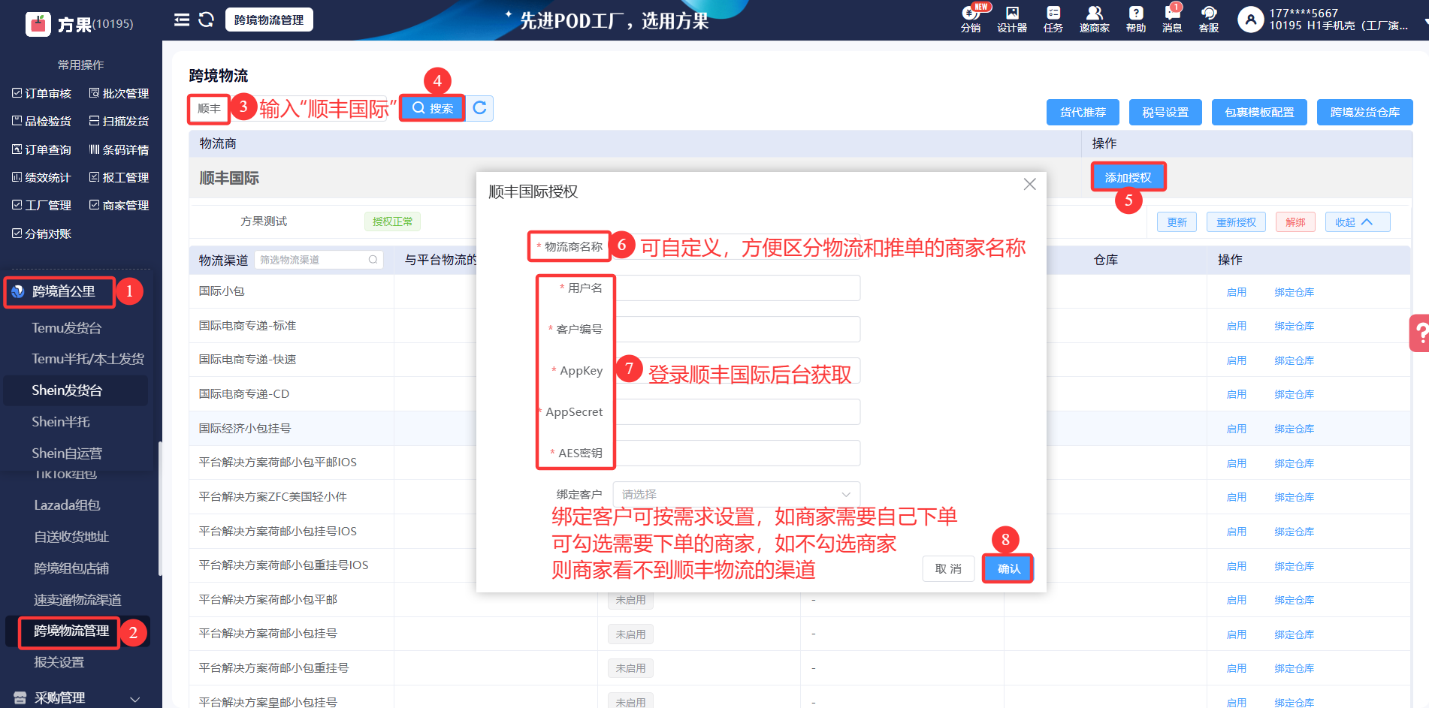
Task: Click the user avatar icon
Action: coord(1250,20)
